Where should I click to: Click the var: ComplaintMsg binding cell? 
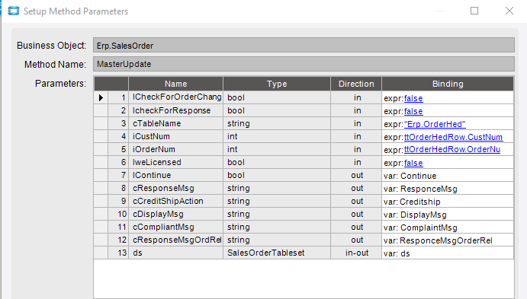(448, 227)
